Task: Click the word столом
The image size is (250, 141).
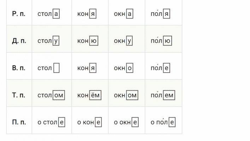Action: pos(51,95)
